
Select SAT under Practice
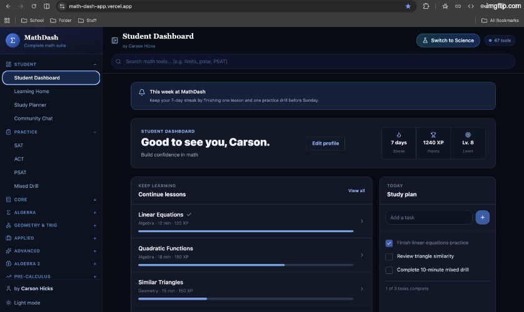click(19, 145)
